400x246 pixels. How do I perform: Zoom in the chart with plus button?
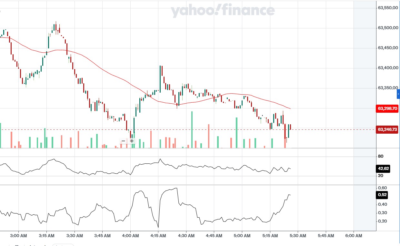(x=132, y=141)
